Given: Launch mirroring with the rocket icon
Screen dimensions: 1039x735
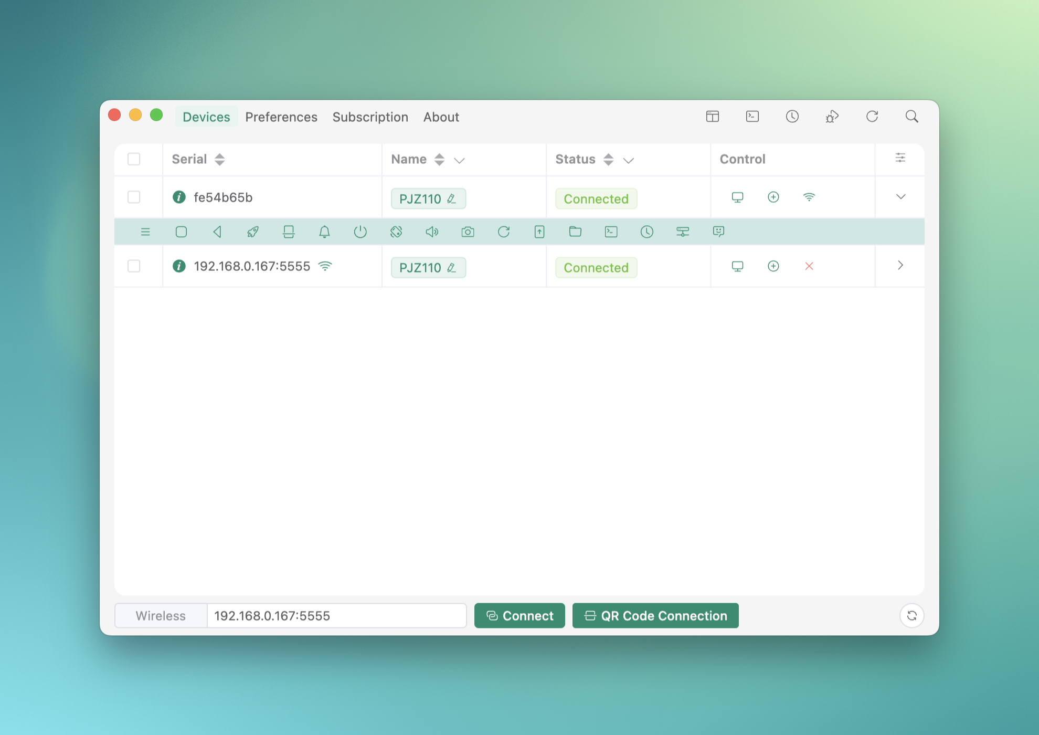Looking at the screenshot, I should tap(252, 232).
